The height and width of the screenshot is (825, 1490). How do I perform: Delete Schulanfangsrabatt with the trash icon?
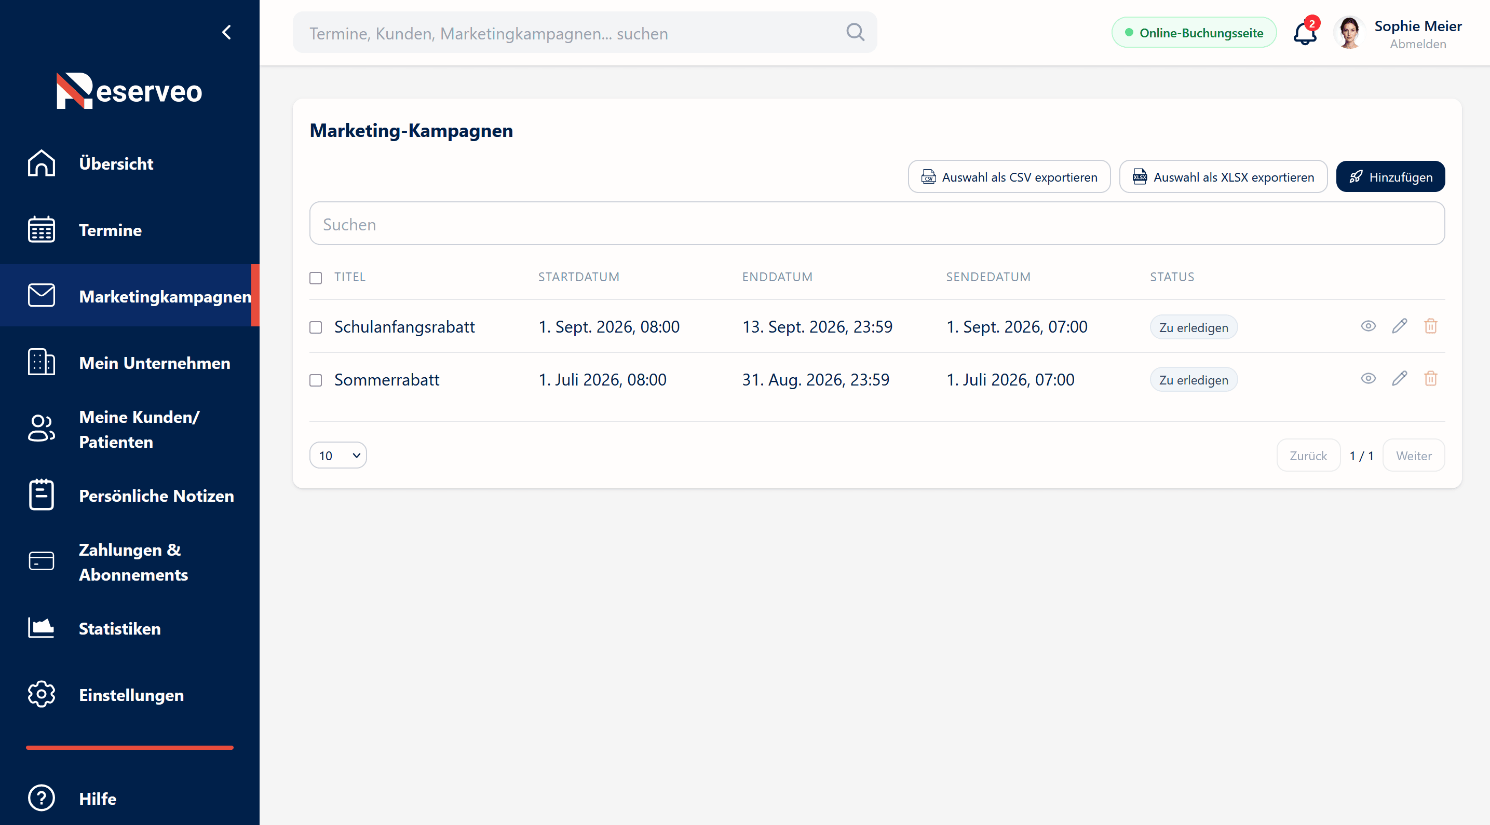(1430, 326)
